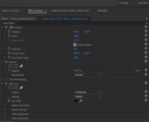The height and width of the screenshot is (122, 149).
Task: Open the Ultra Key Setting dropdown
Action: tap(88, 96)
